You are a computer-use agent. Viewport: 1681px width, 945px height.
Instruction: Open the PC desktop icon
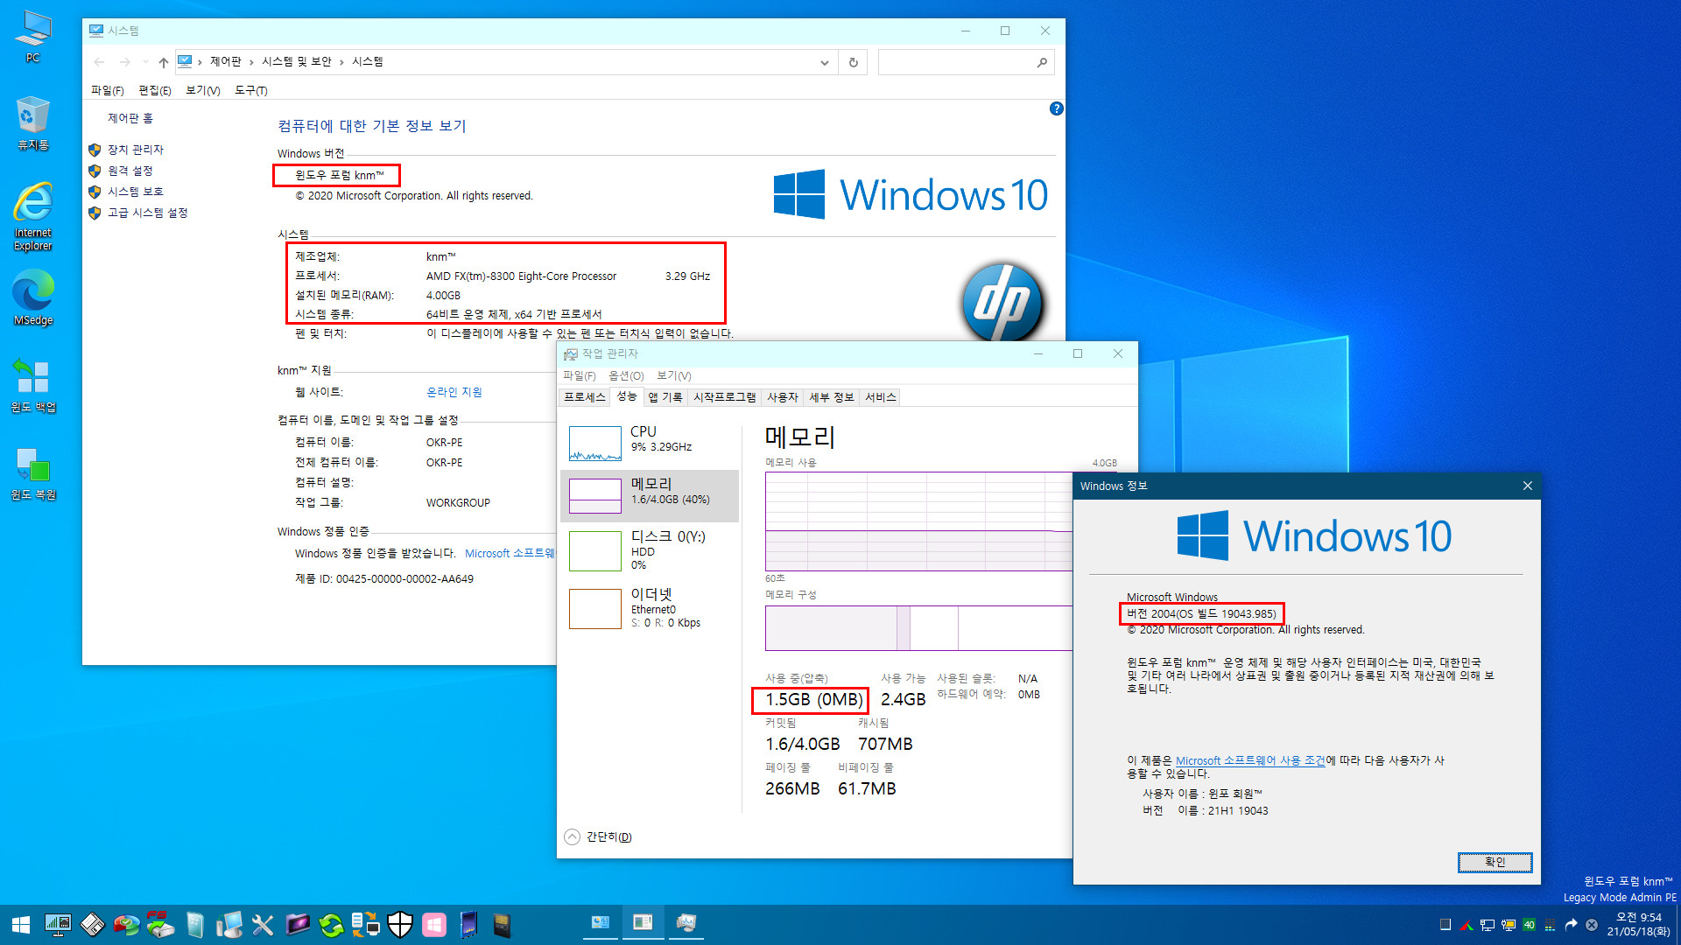point(33,37)
